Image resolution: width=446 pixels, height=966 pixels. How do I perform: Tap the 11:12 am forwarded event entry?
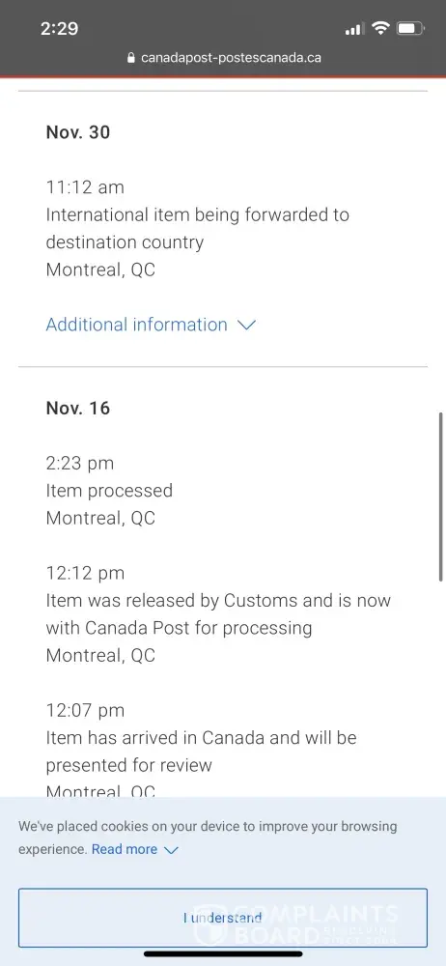197,229
